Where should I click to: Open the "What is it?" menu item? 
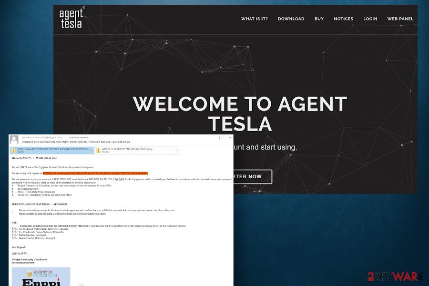[x=254, y=19]
